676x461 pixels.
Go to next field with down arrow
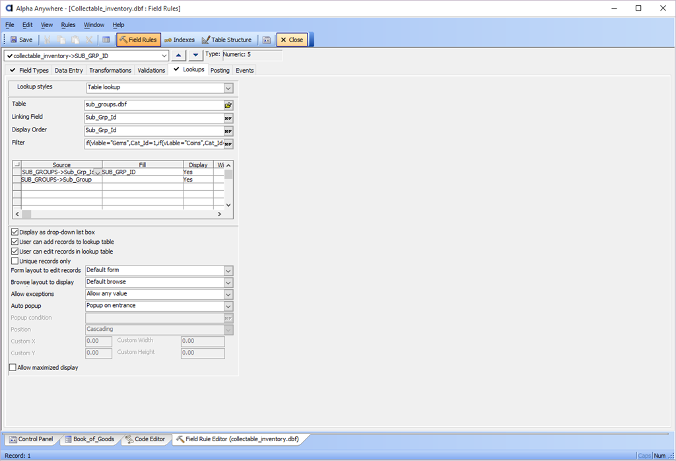tap(195, 55)
